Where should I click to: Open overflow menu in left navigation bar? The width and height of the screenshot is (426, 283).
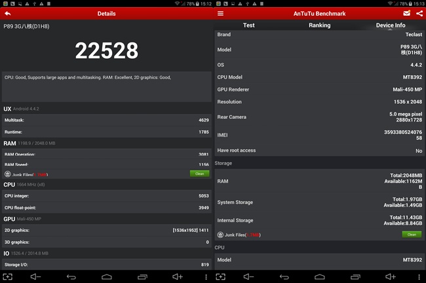[x=206, y=276]
